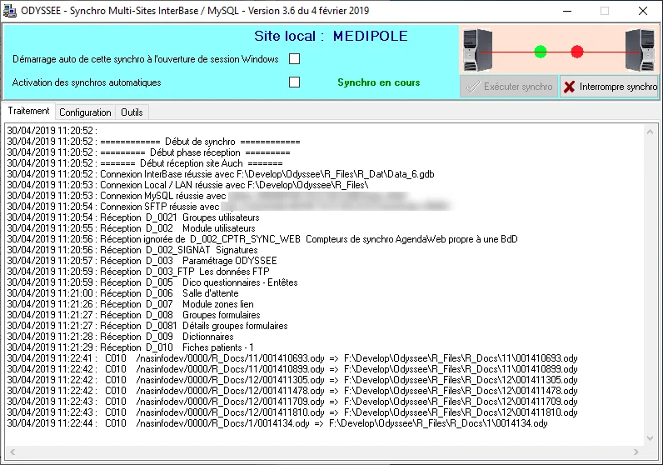Select the 'D_005 Dico questionnaires - Entêtes' line
Image resolution: width=663 pixels, height=465 pixels.
(152, 282)
